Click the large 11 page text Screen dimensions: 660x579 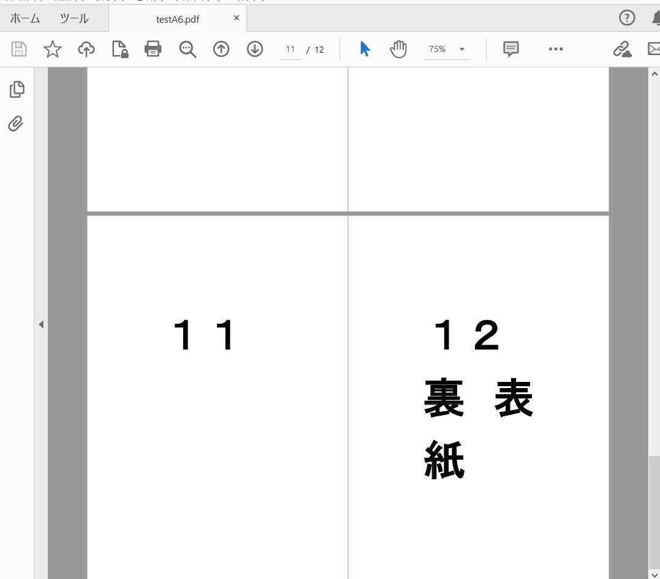click(x=204, y=335)
